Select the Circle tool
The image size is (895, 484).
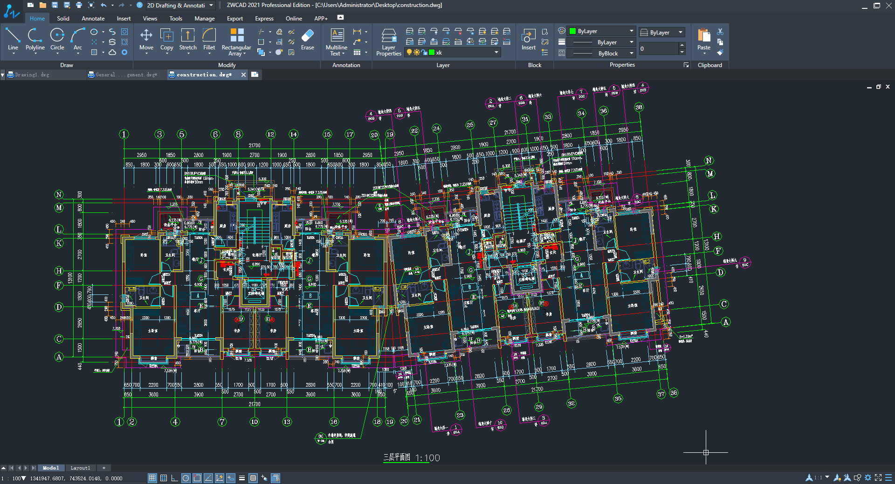[57, 41]
